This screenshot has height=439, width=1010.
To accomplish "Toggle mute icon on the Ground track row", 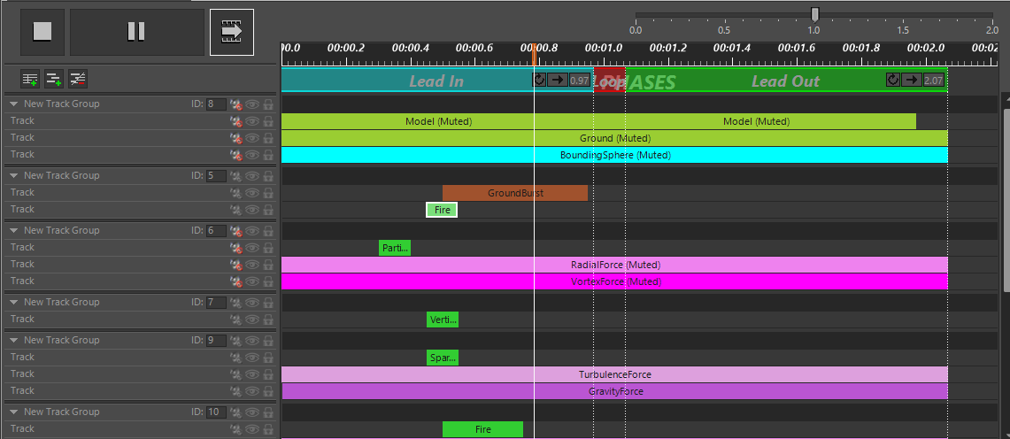I will tap(236, 137).
